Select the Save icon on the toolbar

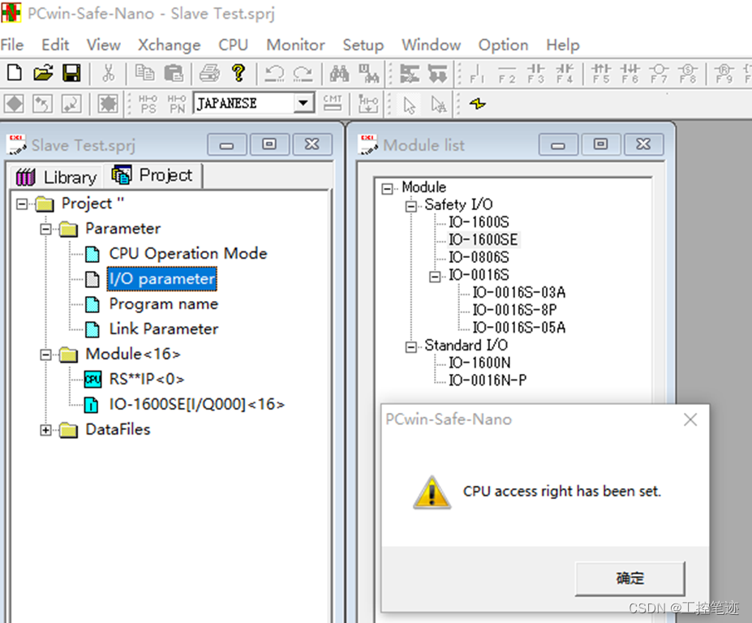(72, 73)
